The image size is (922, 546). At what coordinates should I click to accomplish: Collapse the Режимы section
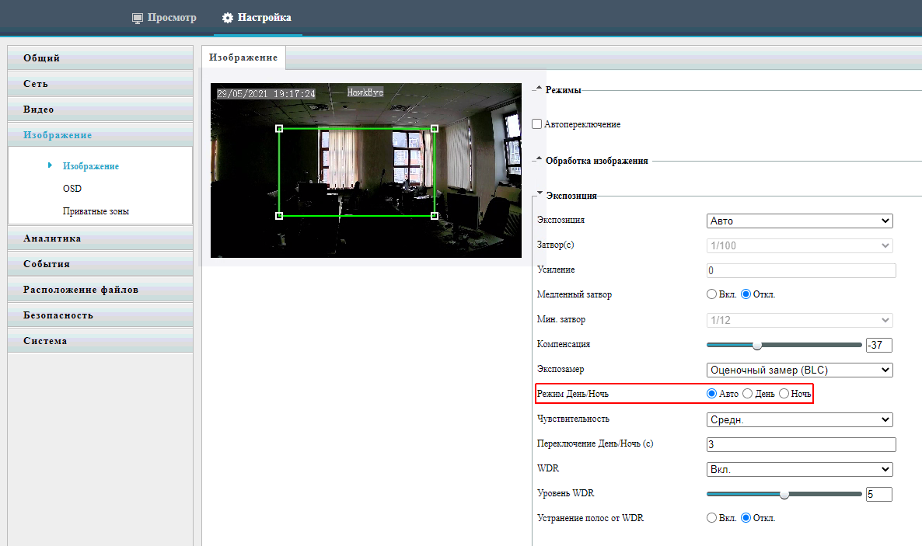pyautogui.click(x=539, y=89)
